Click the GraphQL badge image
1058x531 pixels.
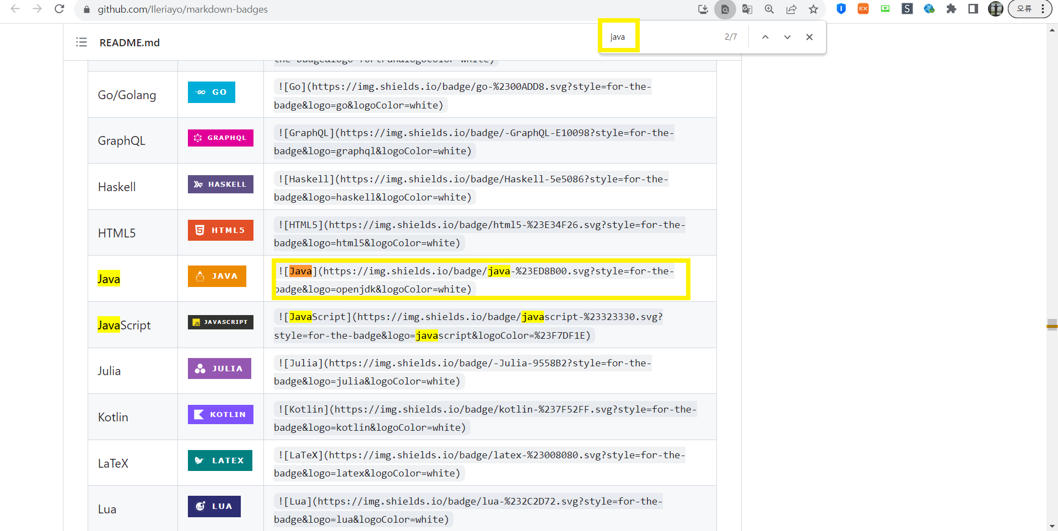[x=220, y=138]
